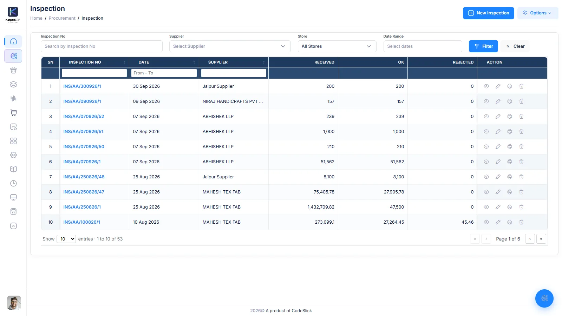Viewport: 562px width, 316px height.
Task: Edit inspection INS/AA/300926/1 with pencil icon
Action: (498, 86)
